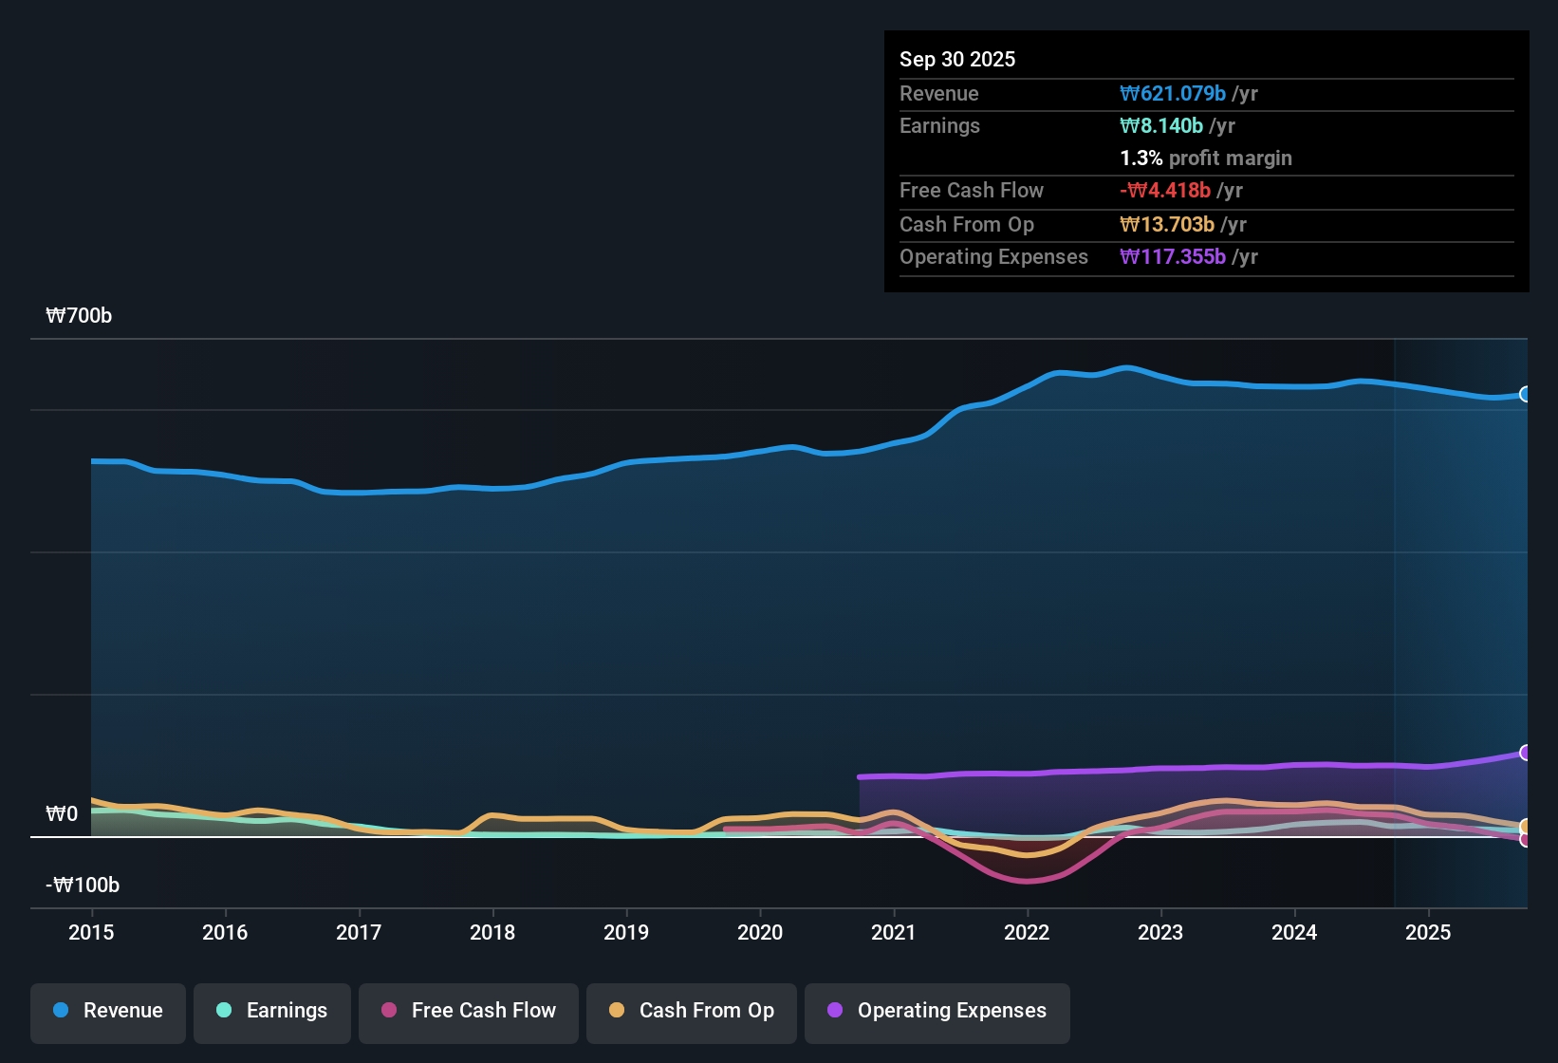Click the 1.3% profit margin label
This screenshot has height=1063, width=1558.
(1205, 158)
